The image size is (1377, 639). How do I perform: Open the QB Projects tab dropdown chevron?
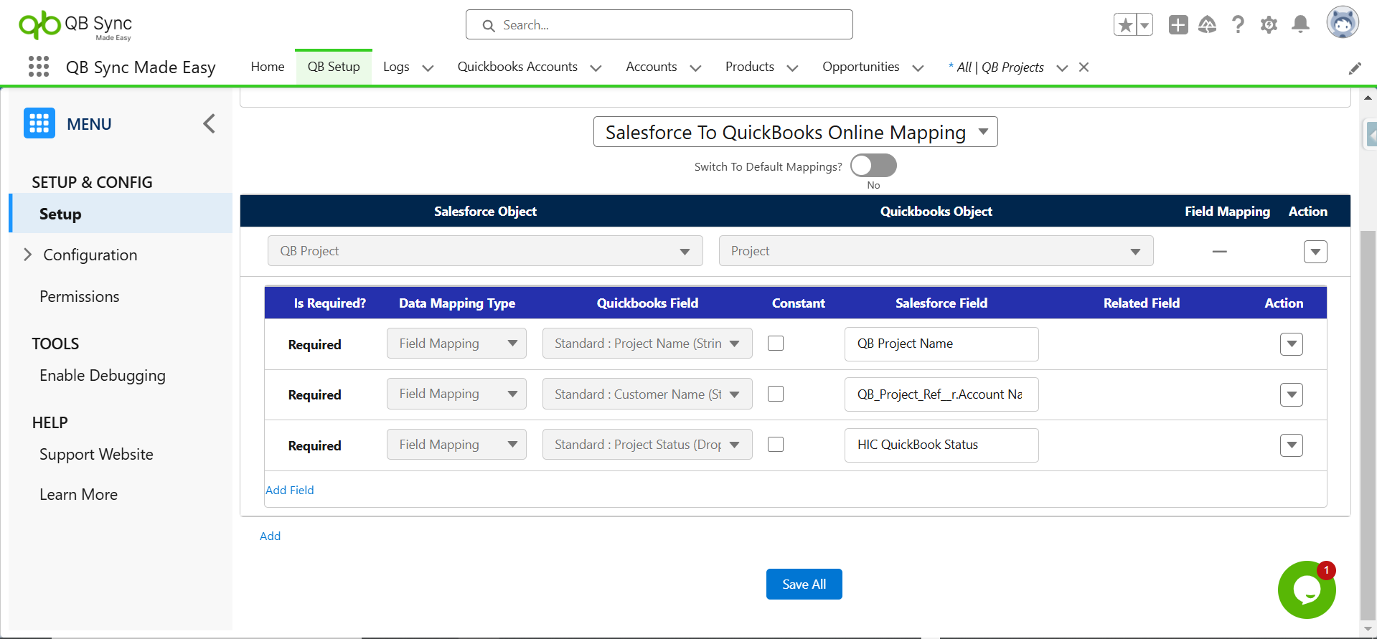[x=1063, y=68]
